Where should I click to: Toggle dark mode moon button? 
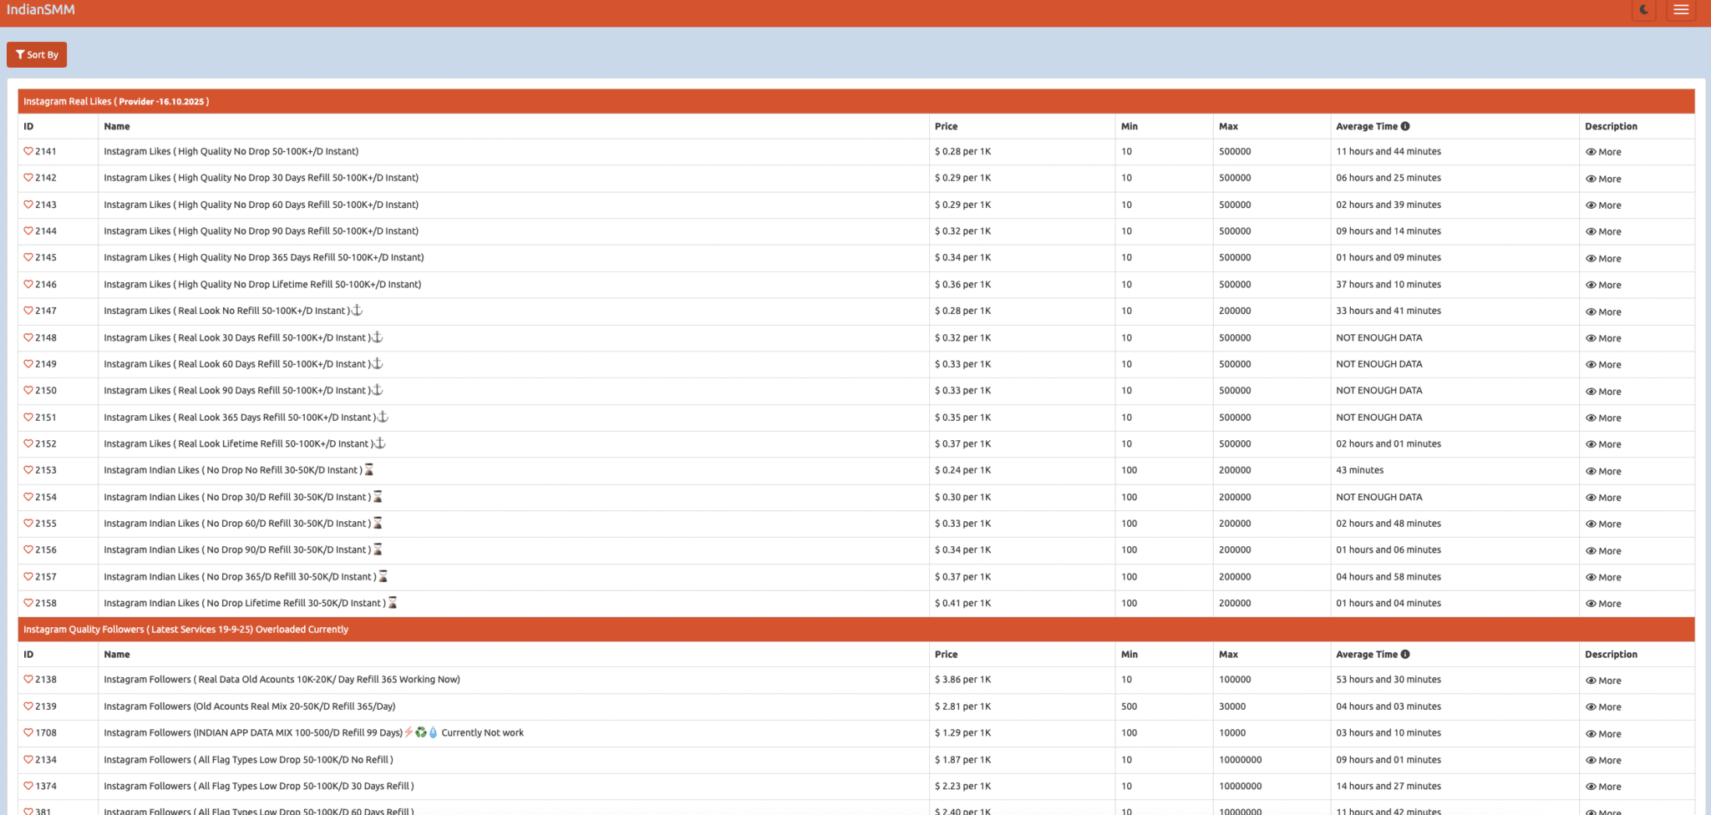click(1643, 10)
